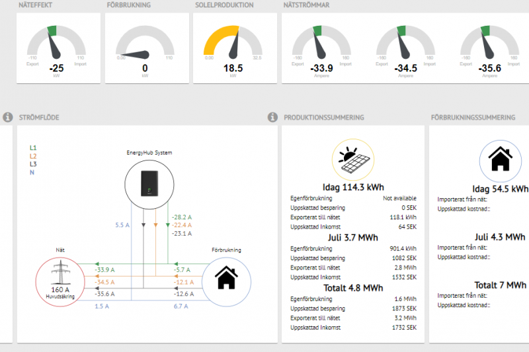Click the Totalt 7 MWh consumption heading
529x352 pixels.
(501, 285)
